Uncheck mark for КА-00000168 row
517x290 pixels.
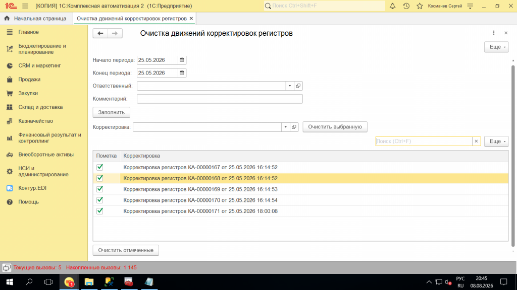coord(99,178)
